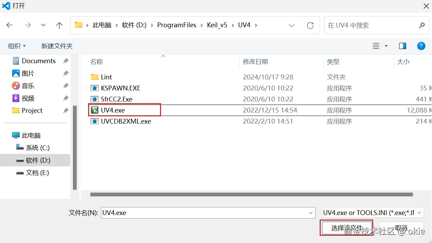Open Project folder in quick access
This screenshot has height=243, width=432.
27,110
